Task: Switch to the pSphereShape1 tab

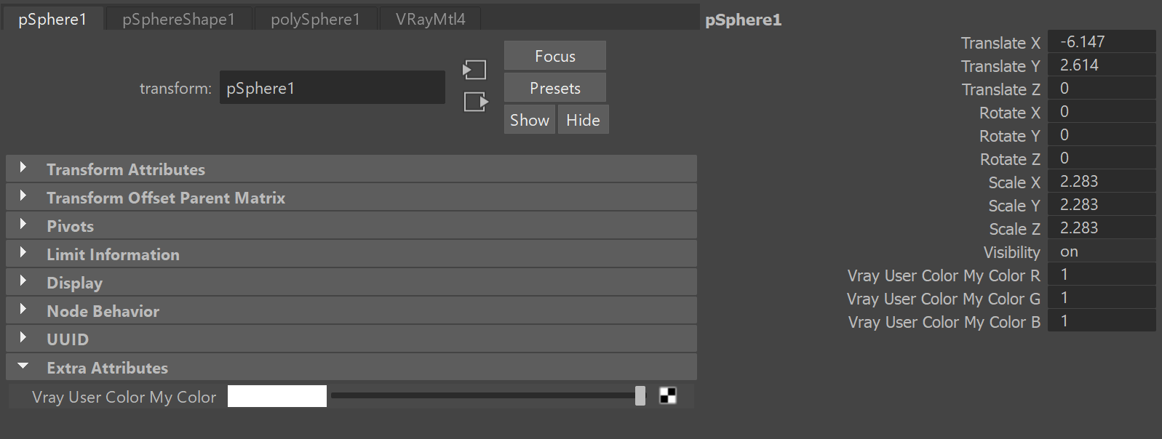Action: pyautogui.click(x=179, y=19)
